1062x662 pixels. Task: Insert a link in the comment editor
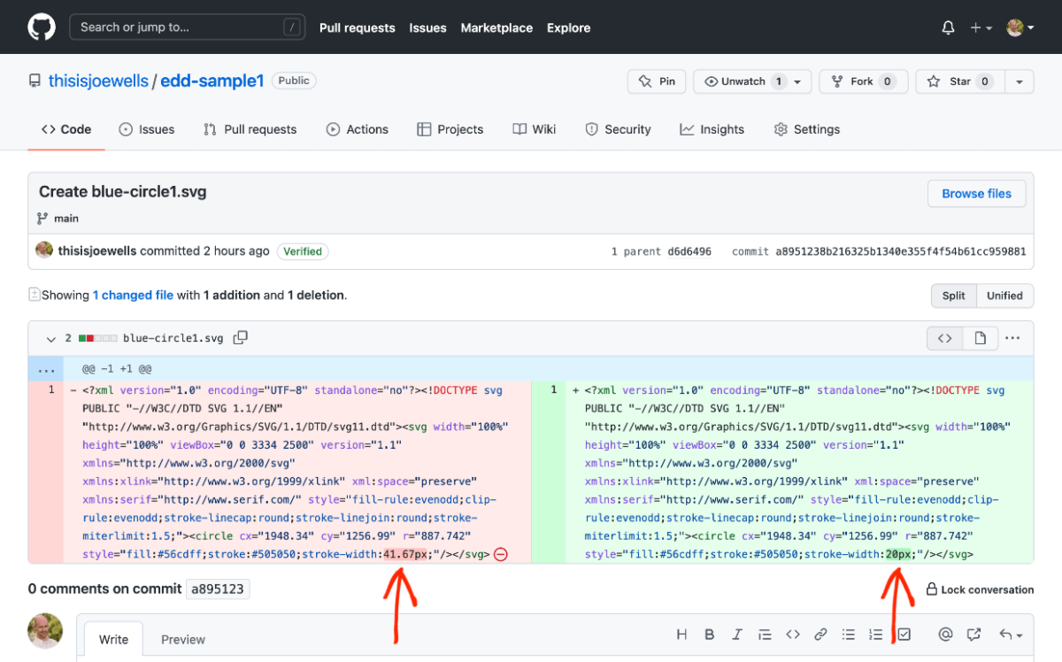820,634
